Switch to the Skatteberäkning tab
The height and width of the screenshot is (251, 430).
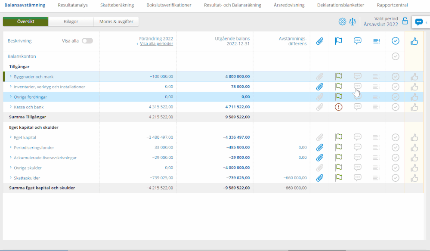[117, 5]
